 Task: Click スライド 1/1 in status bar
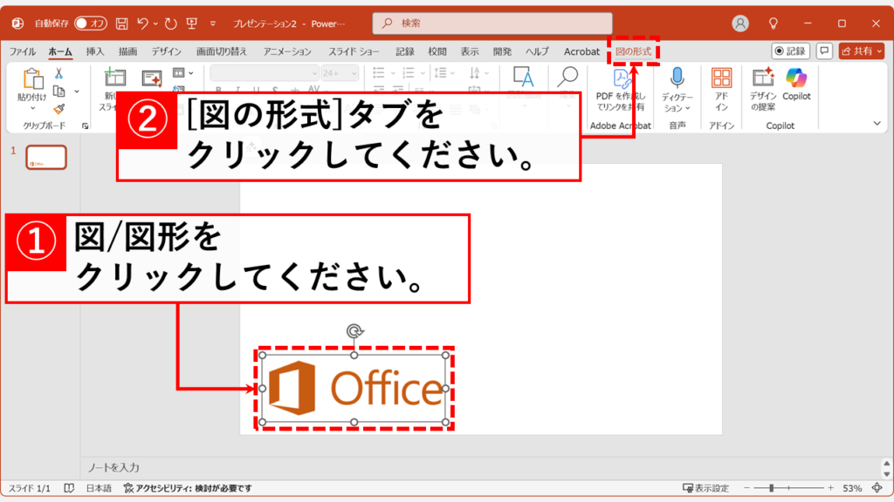click(29, 488)
